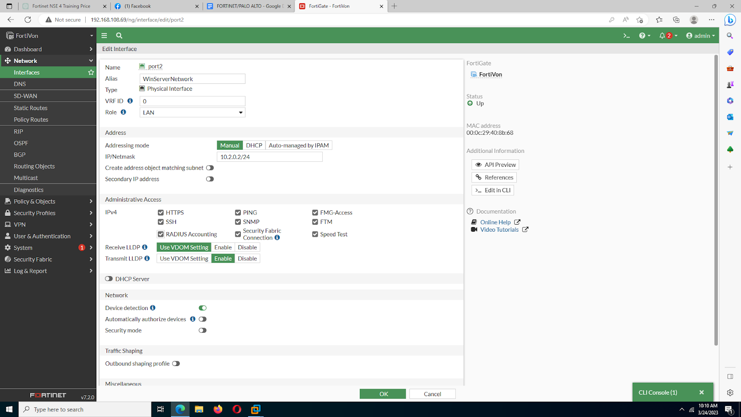This screenshot has height=417, width=741.
Task: Open browser favorites star icon
Action: (659, 19)
